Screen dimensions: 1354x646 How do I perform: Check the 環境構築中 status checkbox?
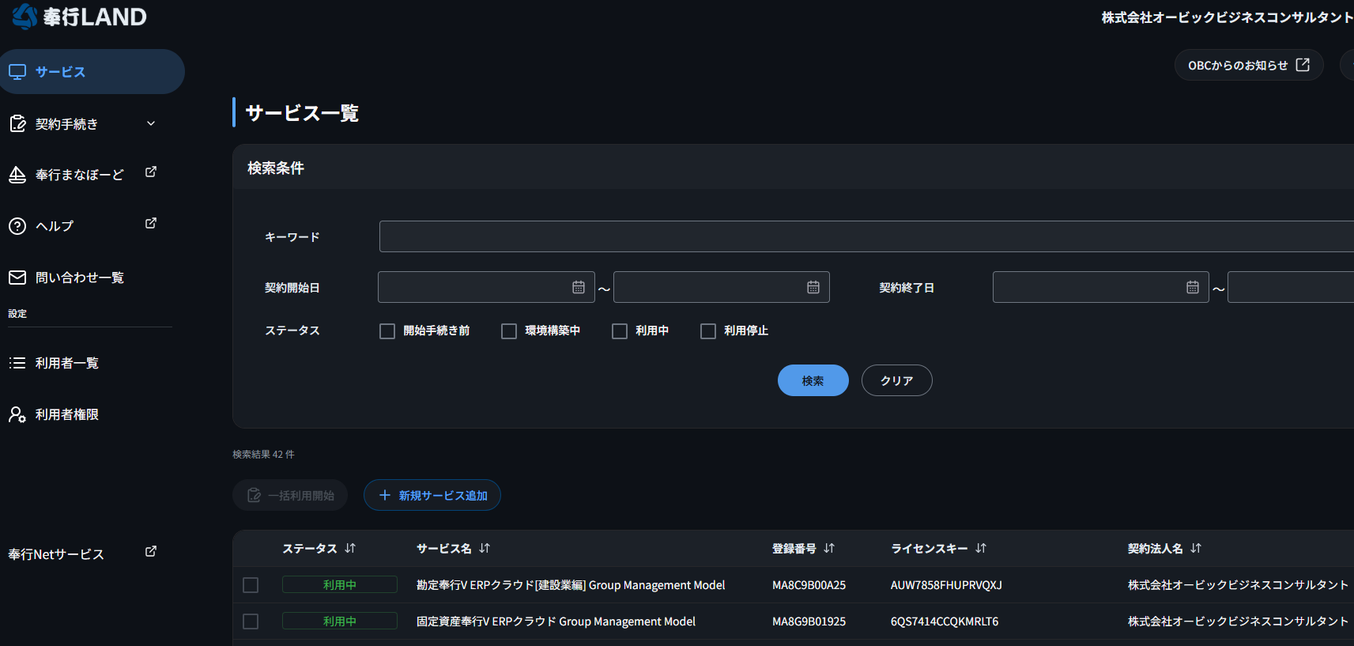509,331
